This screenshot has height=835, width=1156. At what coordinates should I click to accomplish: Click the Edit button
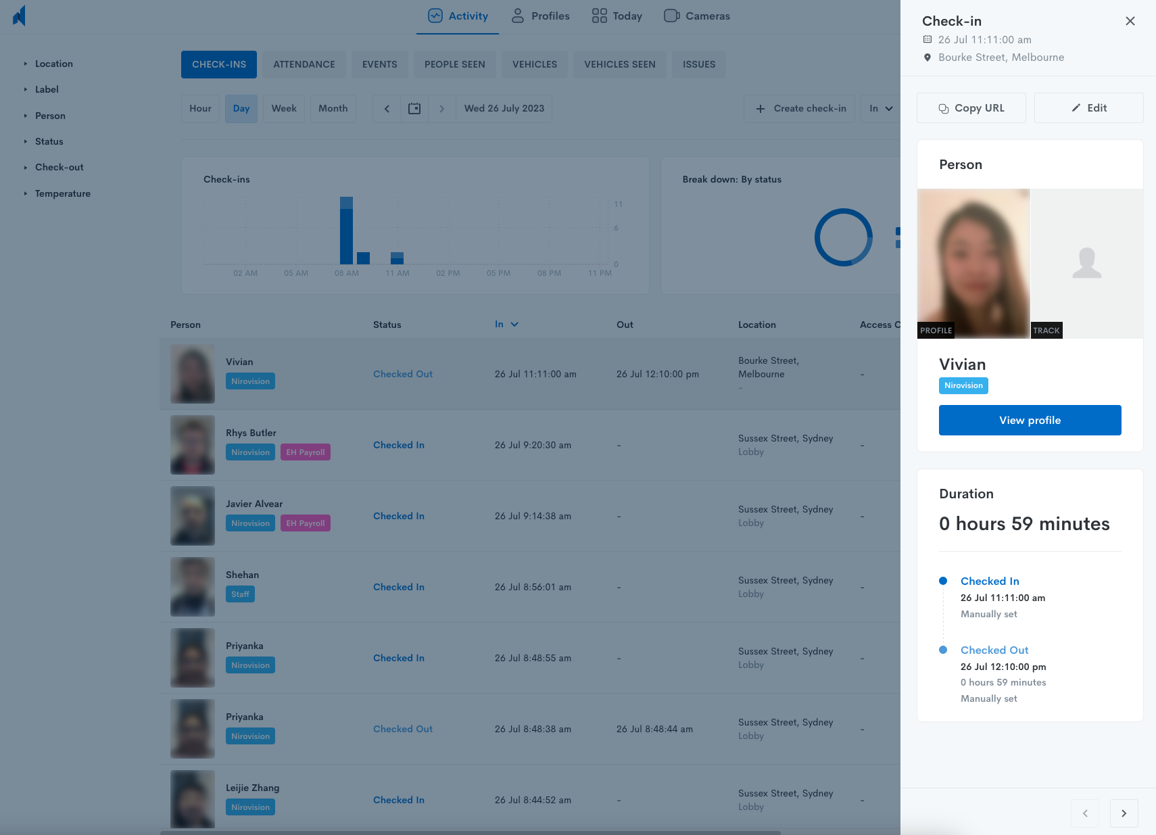pyautogui.click(x=1088, y=108)
